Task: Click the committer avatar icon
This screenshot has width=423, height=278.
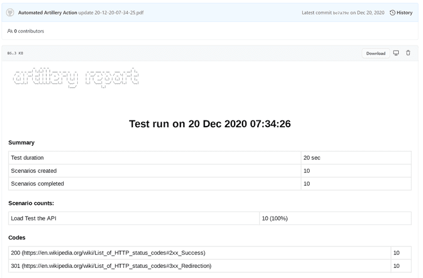Action: (10, 12)
